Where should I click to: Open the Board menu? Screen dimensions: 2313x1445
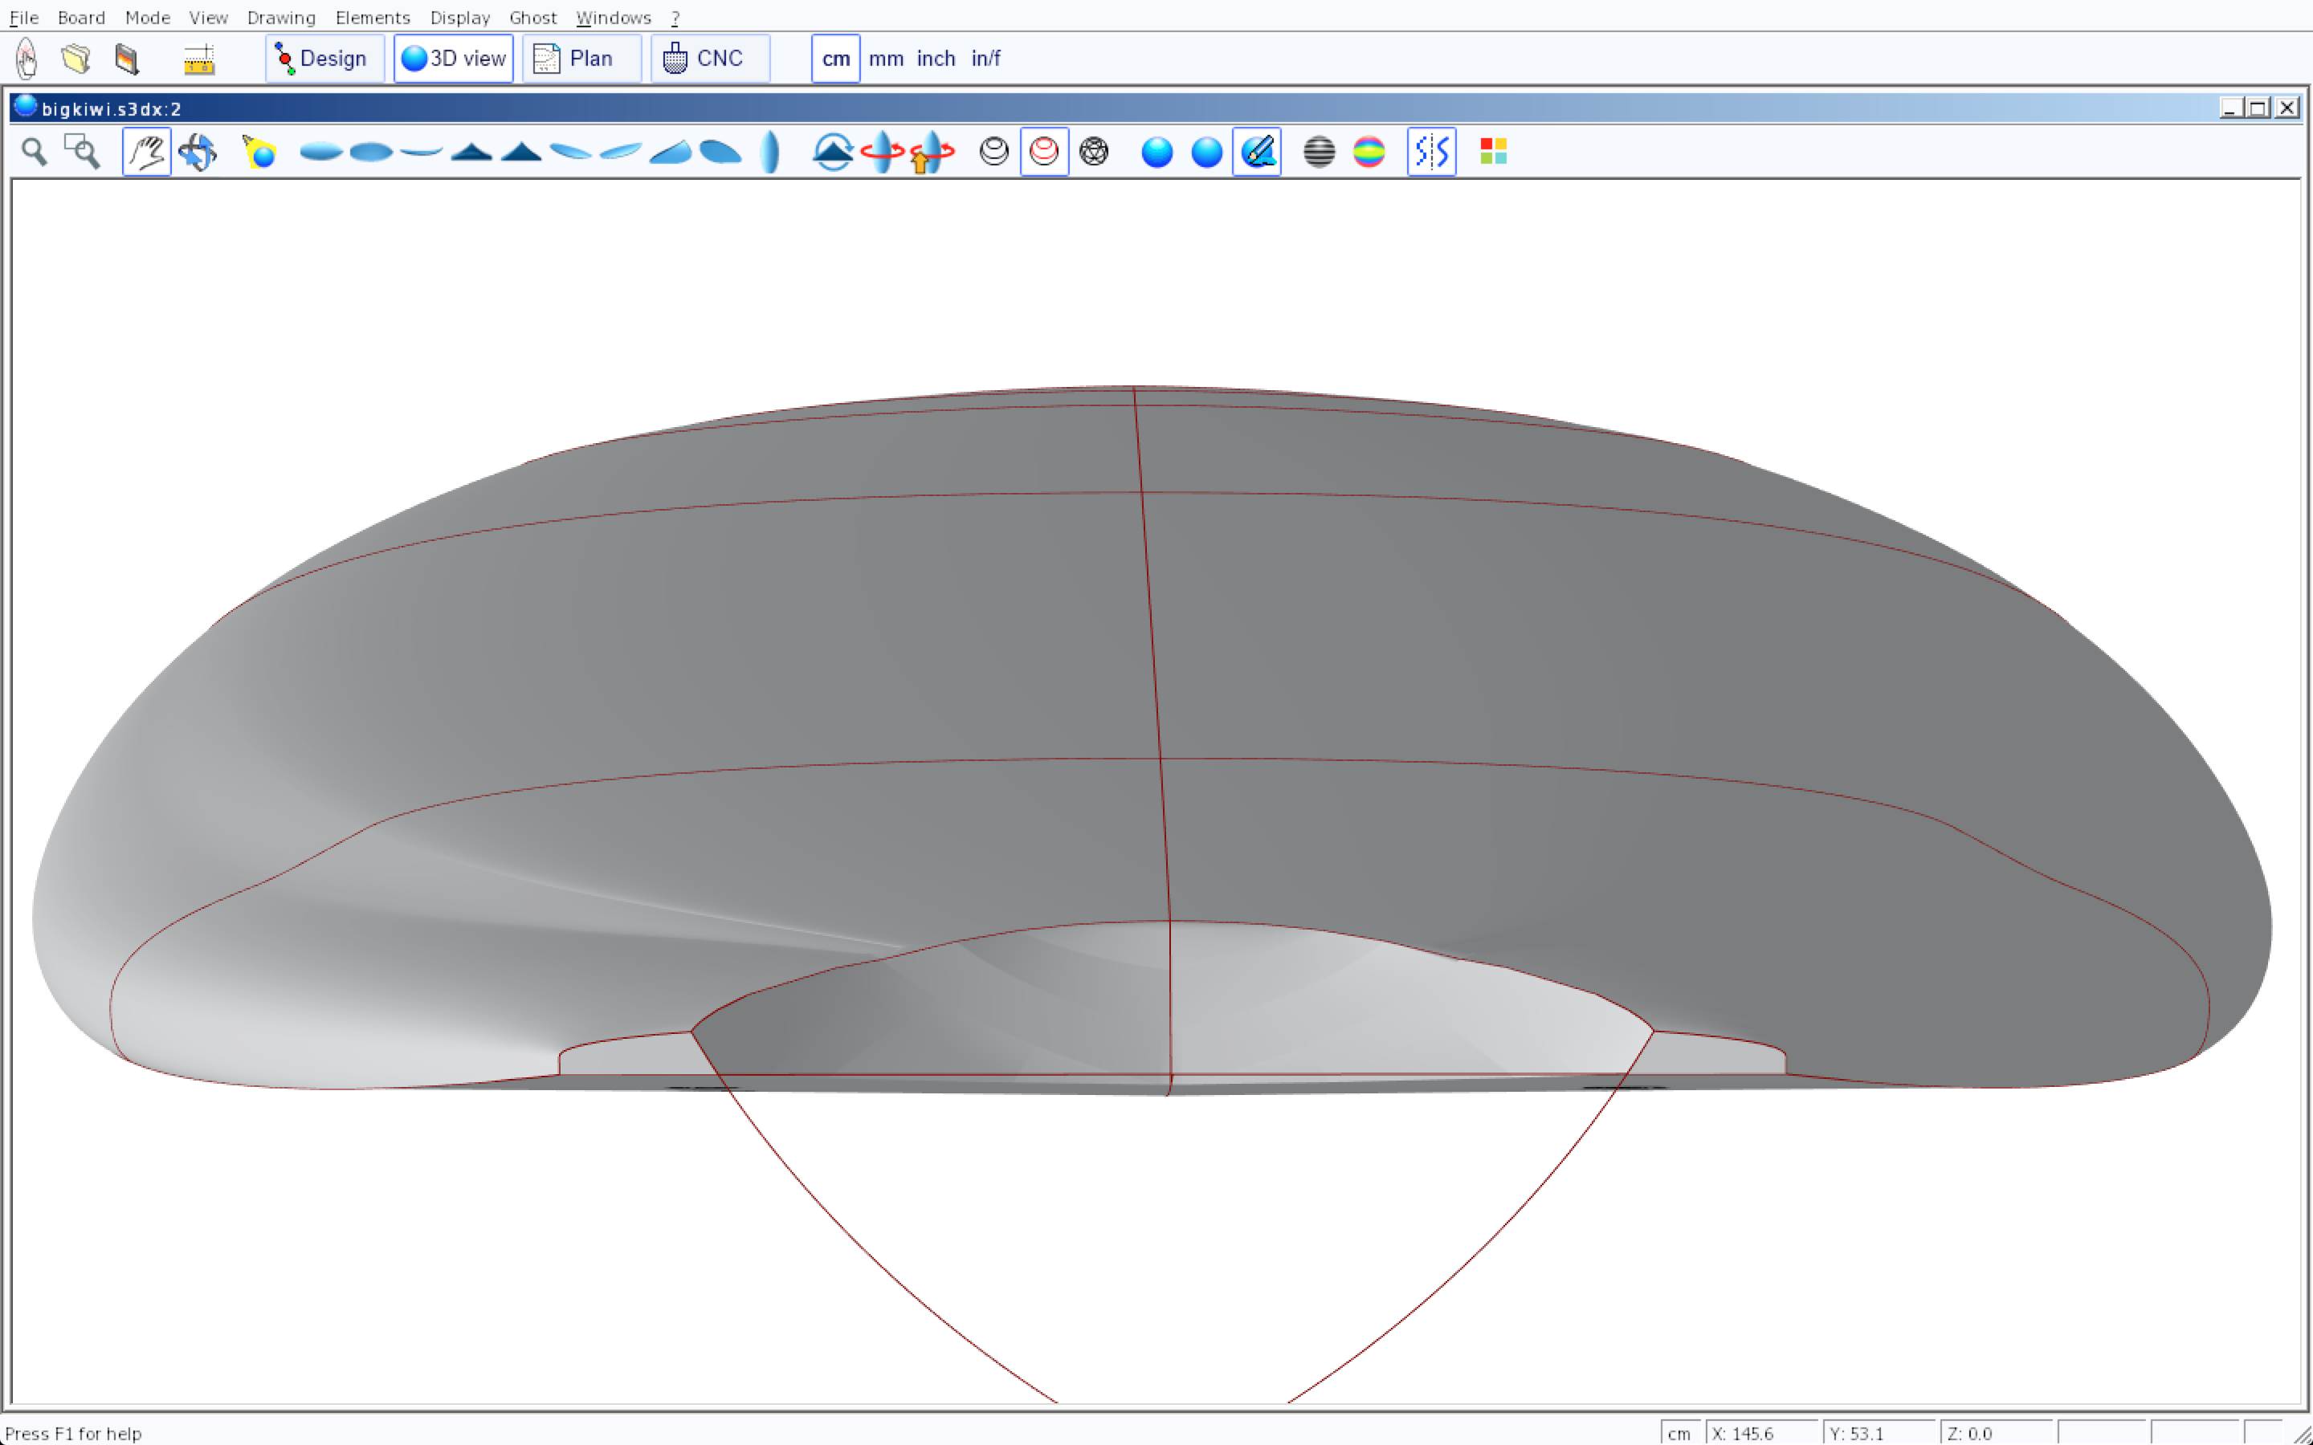pos(81,17)
